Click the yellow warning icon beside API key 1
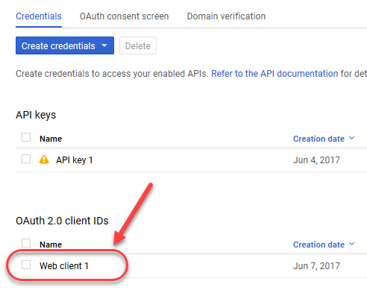 pyautogui.click(x=44, y=160)
